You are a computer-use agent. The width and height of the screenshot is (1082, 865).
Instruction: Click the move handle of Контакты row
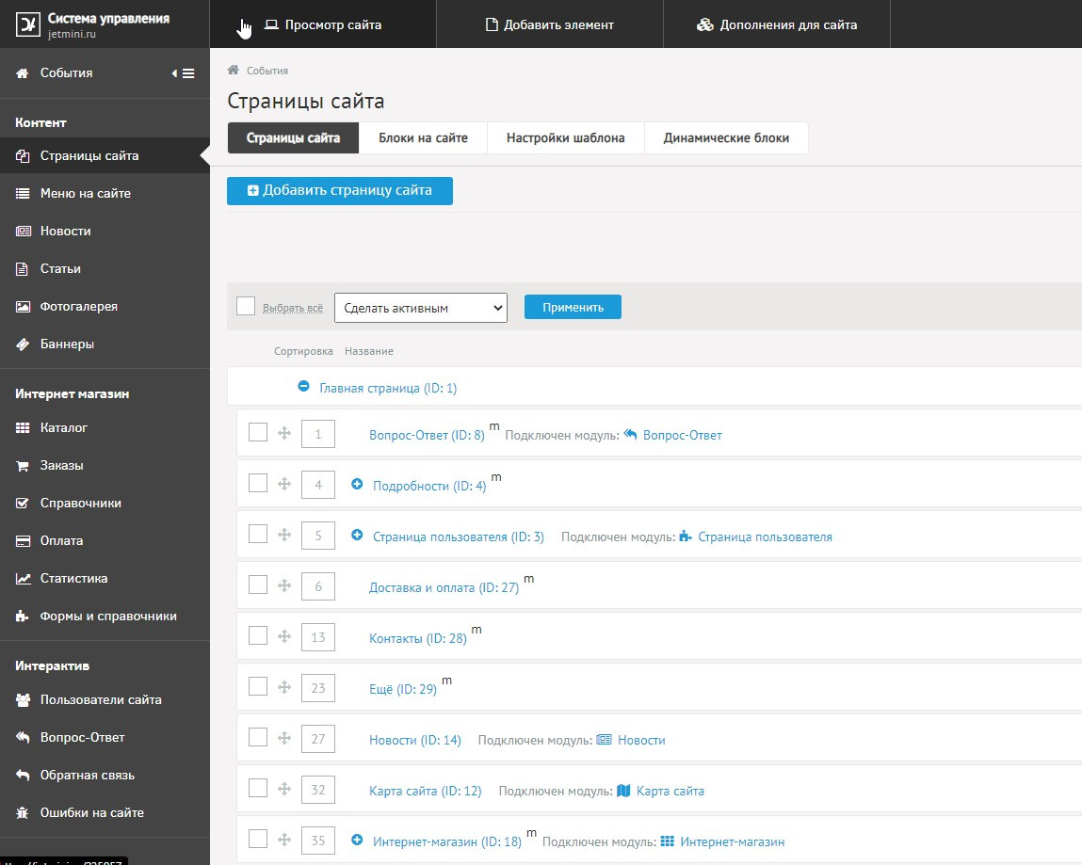[x=284, y=636]
